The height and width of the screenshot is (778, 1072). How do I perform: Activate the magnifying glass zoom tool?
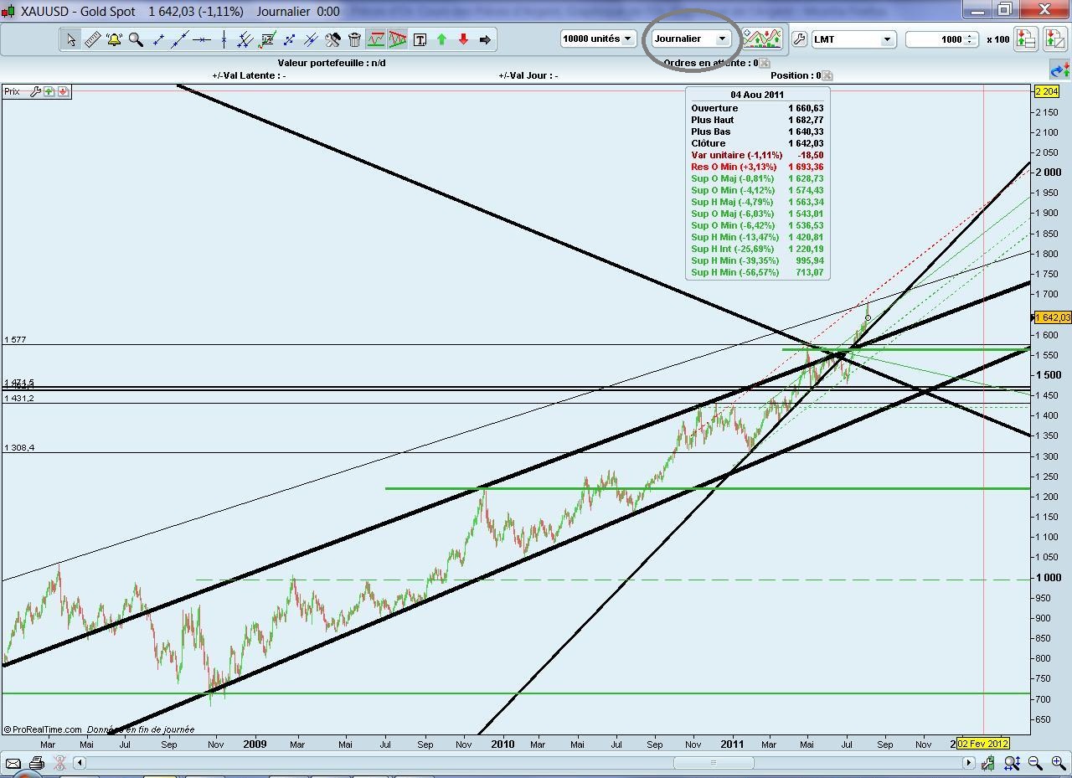[x=136, y=39]
